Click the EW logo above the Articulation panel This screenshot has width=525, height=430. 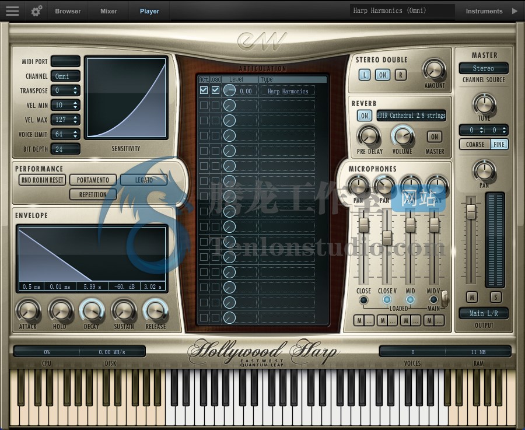click(x=262, y=40)
